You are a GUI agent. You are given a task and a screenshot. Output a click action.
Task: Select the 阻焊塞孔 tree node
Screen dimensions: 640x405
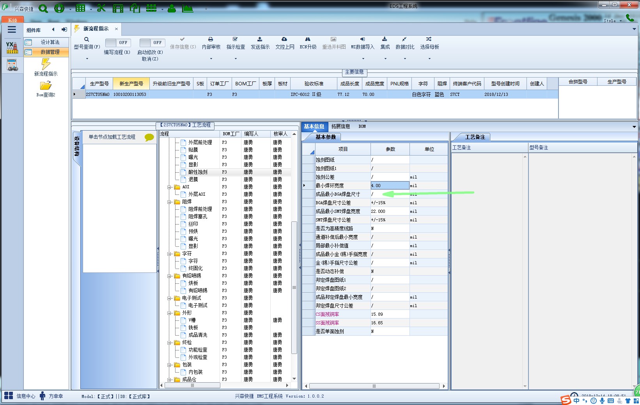coord(198,216)
